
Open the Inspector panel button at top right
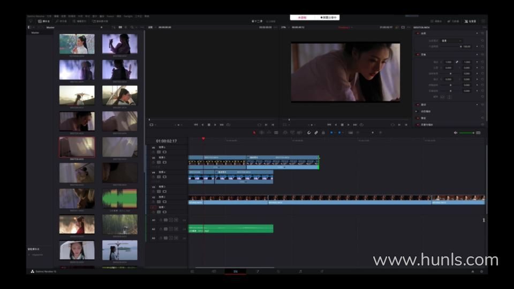coord(470,21)
